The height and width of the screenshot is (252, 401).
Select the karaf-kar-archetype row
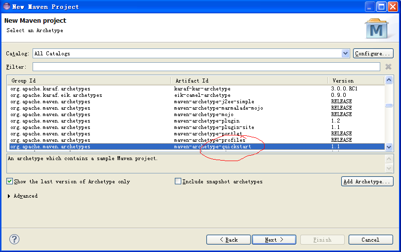tap(197, 89)
